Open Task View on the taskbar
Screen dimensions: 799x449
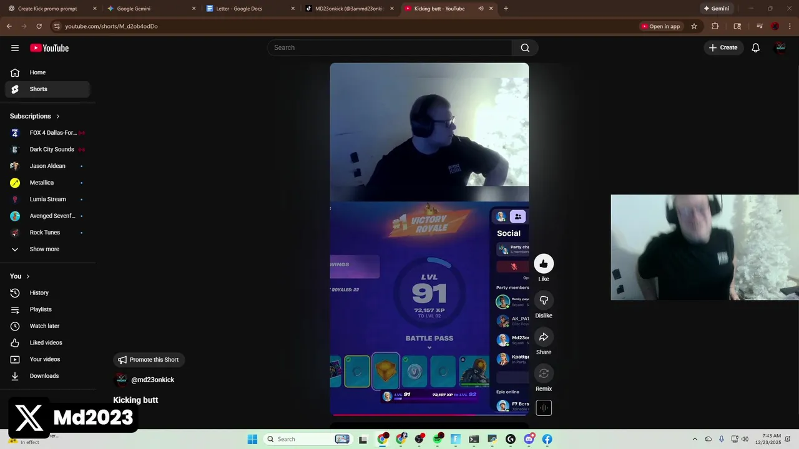(x=363, y=439)
